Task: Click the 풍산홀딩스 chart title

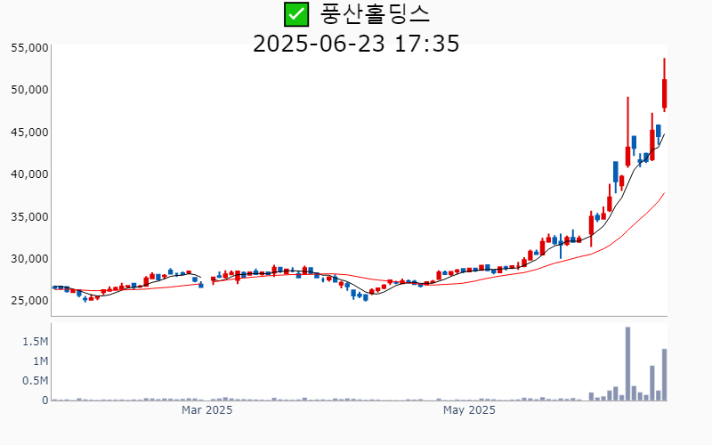Action: (375, 14)
